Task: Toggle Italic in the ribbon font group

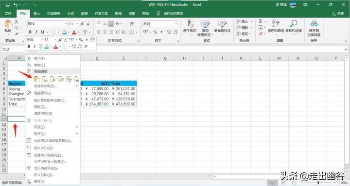Action: tap(36, 32)
